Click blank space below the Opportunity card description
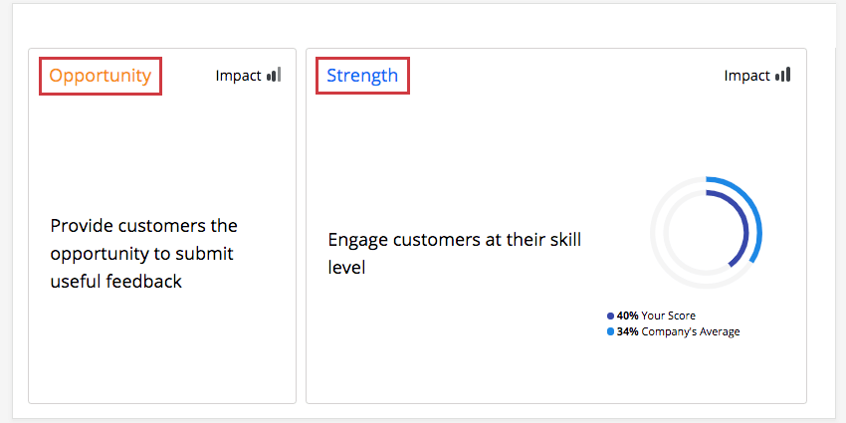The width and height of the screenshot is (846, 423). (x=161, y=348)
